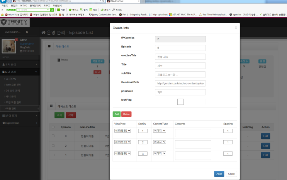Click the Close button at dialog bottom
This screenshot has width=287, height=180.
click(x=231, y=174)
